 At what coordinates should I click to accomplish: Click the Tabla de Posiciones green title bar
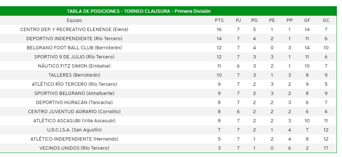[139, 11]
